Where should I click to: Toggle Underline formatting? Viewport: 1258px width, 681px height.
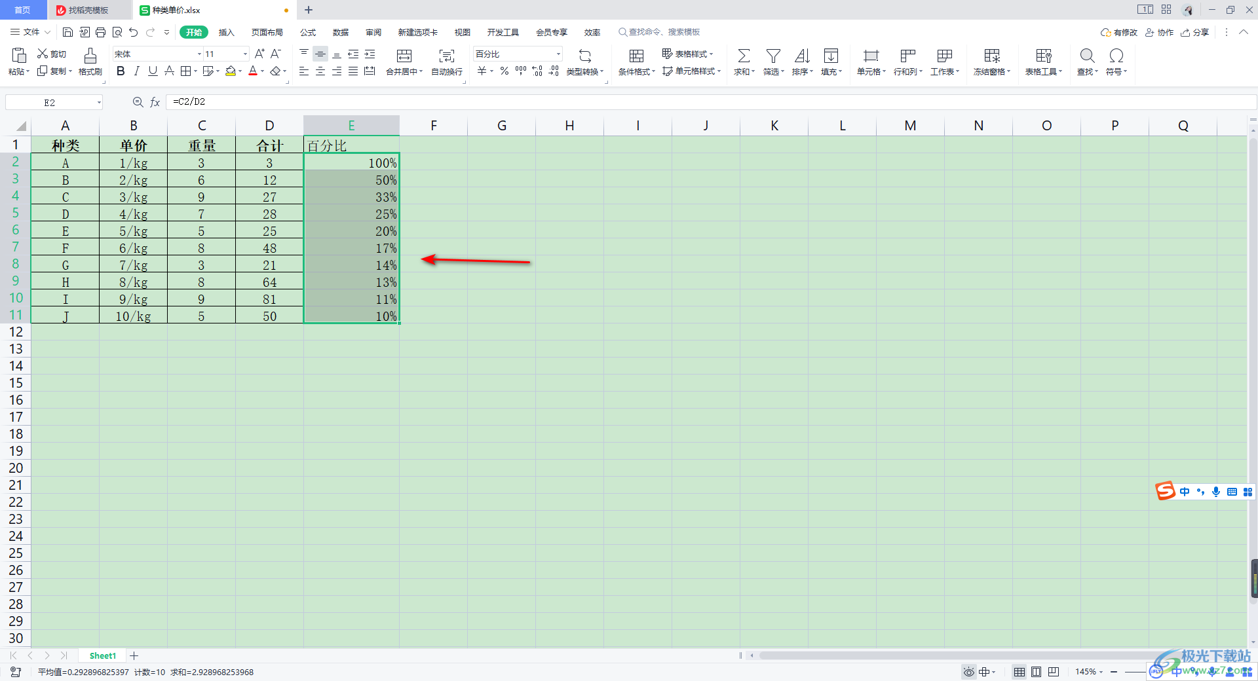(x=153, y=71)
